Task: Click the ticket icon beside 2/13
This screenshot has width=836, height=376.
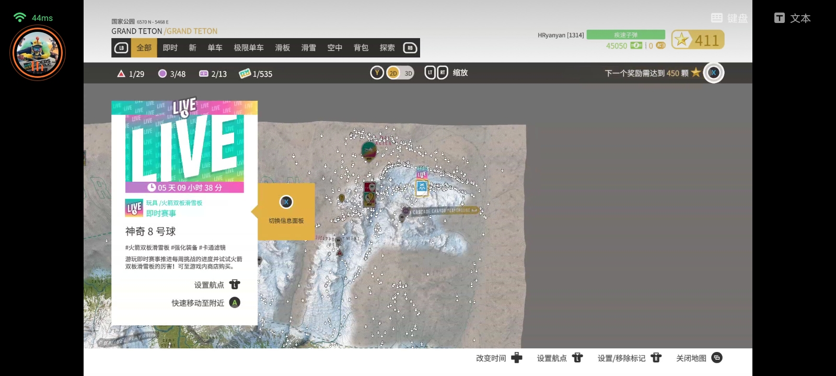Action: [x=204, y=74]
